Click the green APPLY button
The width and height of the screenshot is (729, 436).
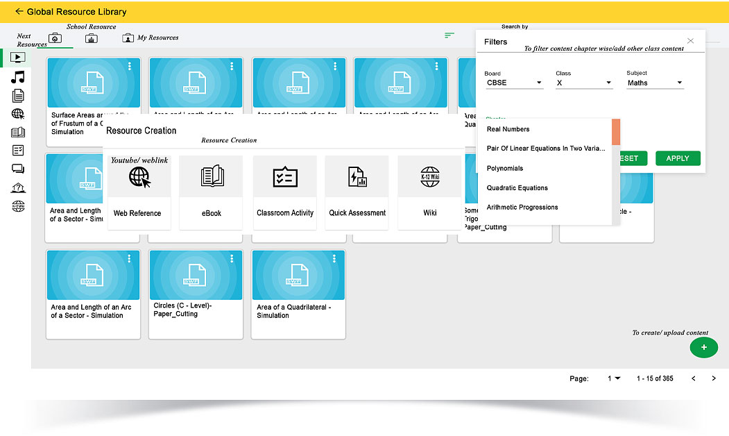(677, 158)
